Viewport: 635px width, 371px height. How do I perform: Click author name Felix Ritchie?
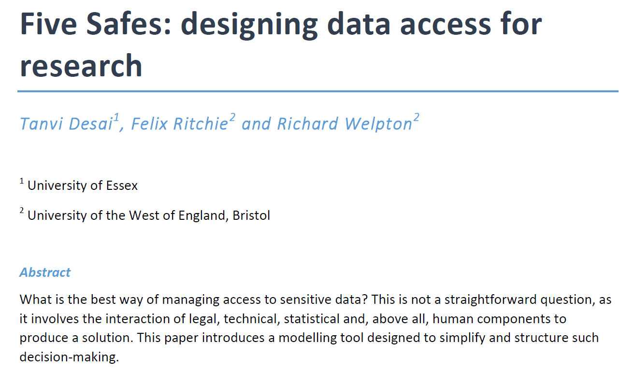[179, 124]
